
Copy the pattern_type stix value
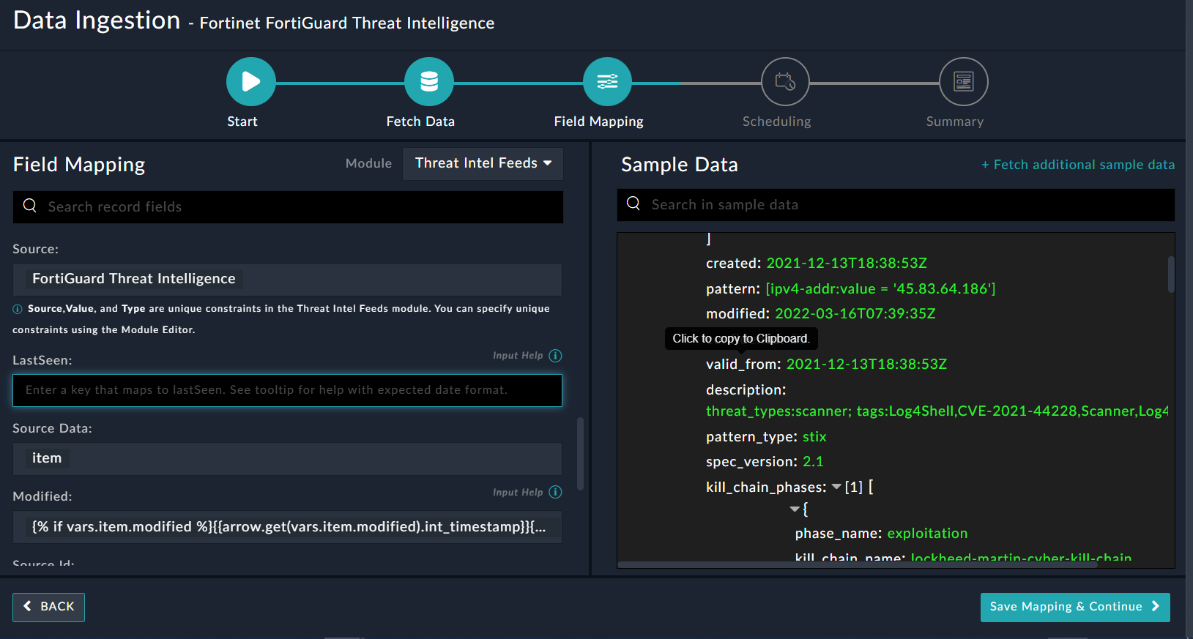click(x=814, y=437)
